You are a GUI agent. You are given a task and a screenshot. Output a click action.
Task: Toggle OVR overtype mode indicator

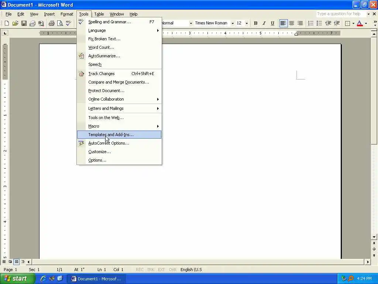point(172,270)
